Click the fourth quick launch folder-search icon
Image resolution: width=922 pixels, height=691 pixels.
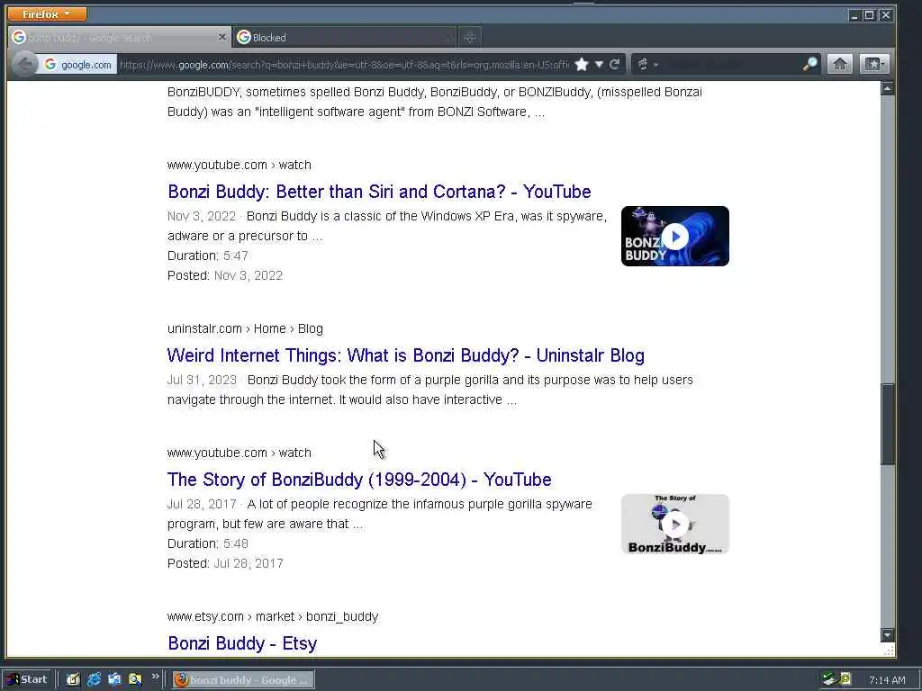point(135,679)
